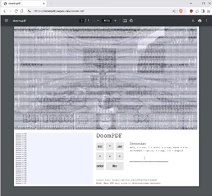
Task: Click the up arrow game button
Action: [110, 147]
